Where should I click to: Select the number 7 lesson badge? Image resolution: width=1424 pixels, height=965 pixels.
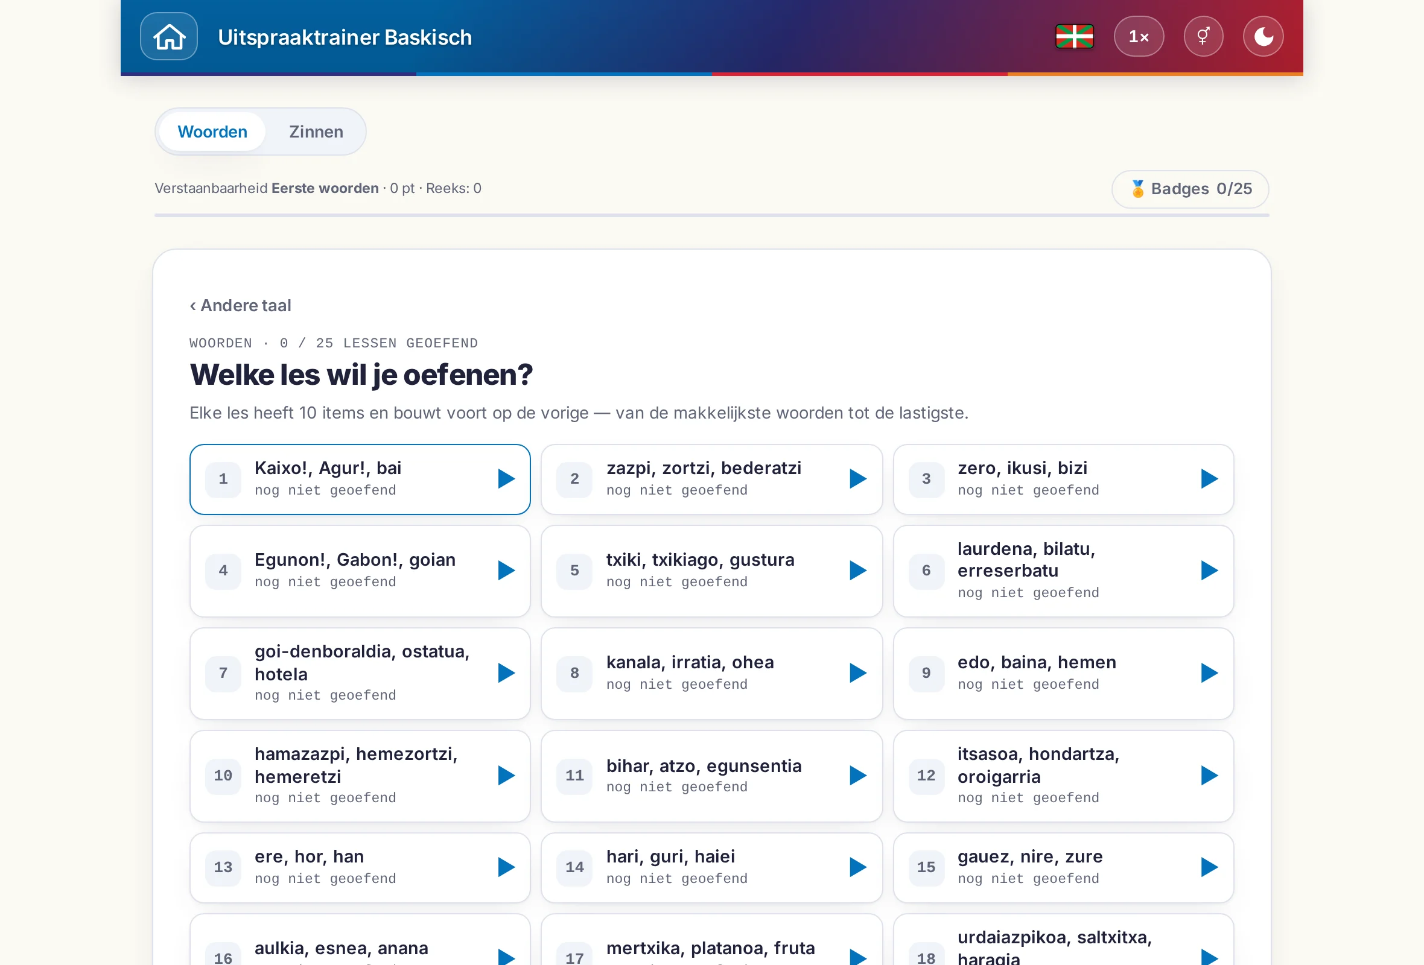click(223, 674)
